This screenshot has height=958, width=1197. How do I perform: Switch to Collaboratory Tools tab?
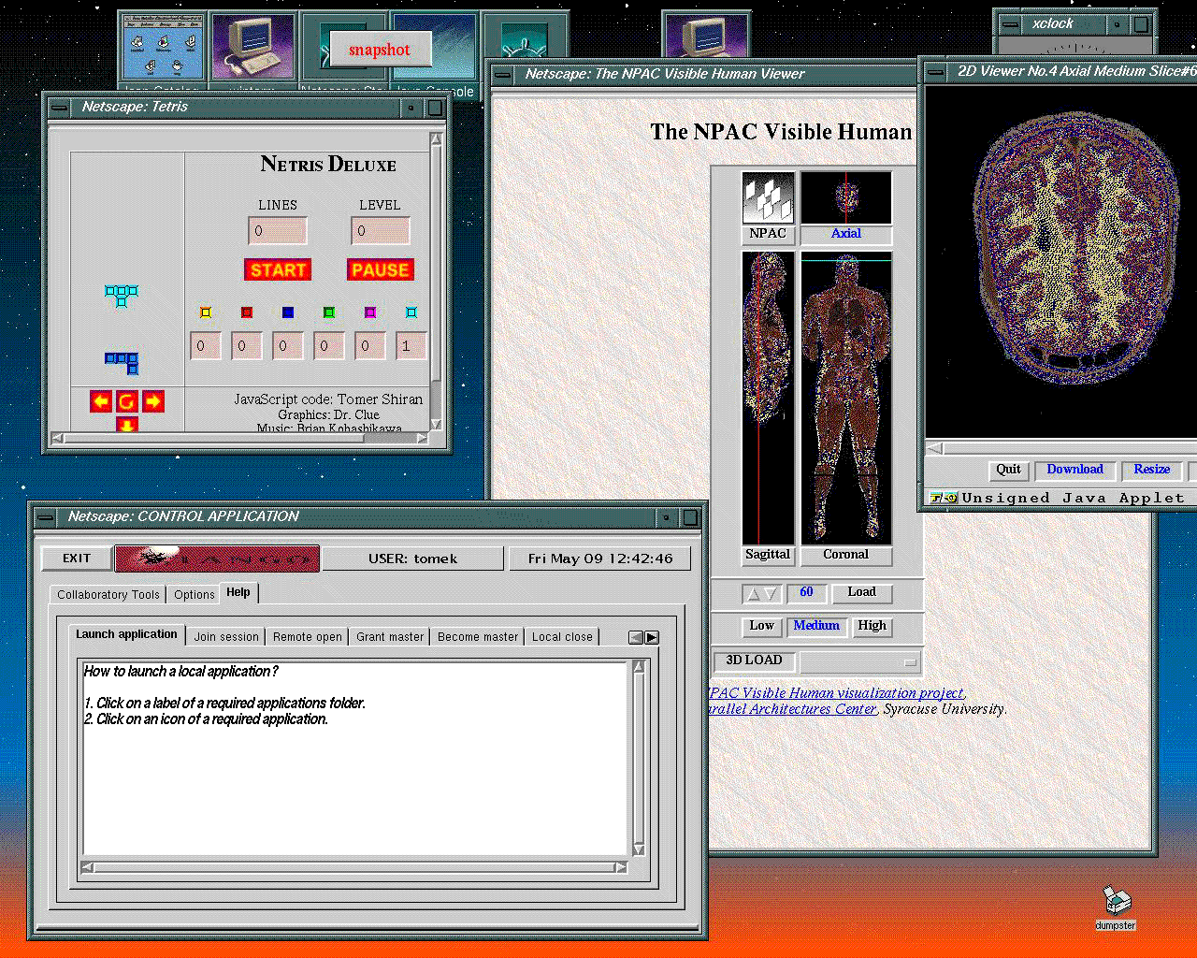click(108, 595)
